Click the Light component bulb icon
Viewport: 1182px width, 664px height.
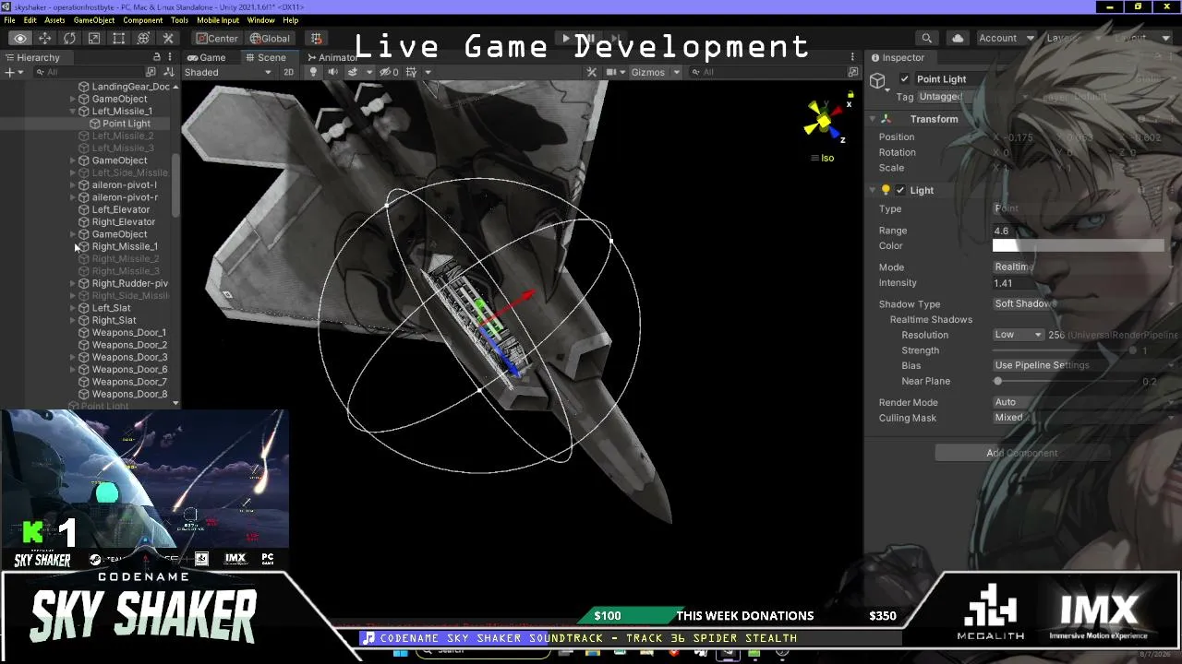pyautogui.click(x=886, y=190)
